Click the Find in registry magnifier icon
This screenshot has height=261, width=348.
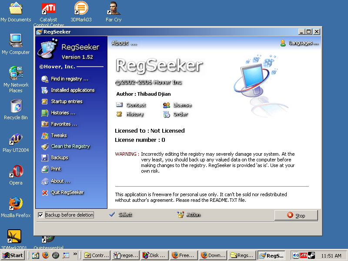[44, 79]
